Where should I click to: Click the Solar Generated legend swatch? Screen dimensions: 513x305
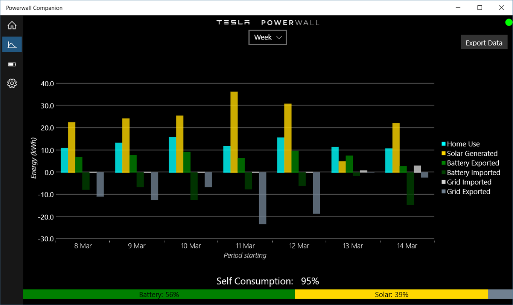pos(444,154)
